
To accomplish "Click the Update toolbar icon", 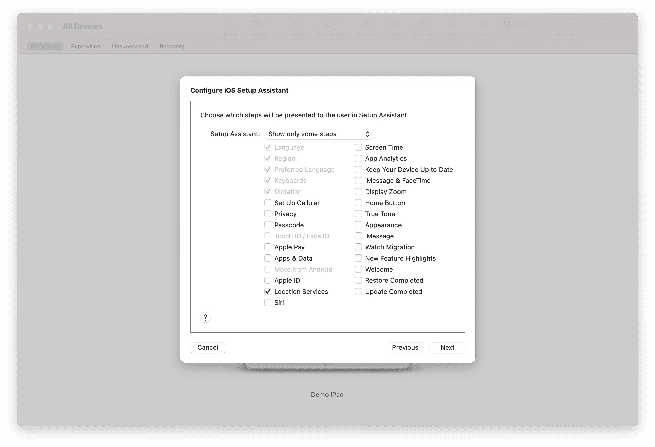I will pos(394,24).
